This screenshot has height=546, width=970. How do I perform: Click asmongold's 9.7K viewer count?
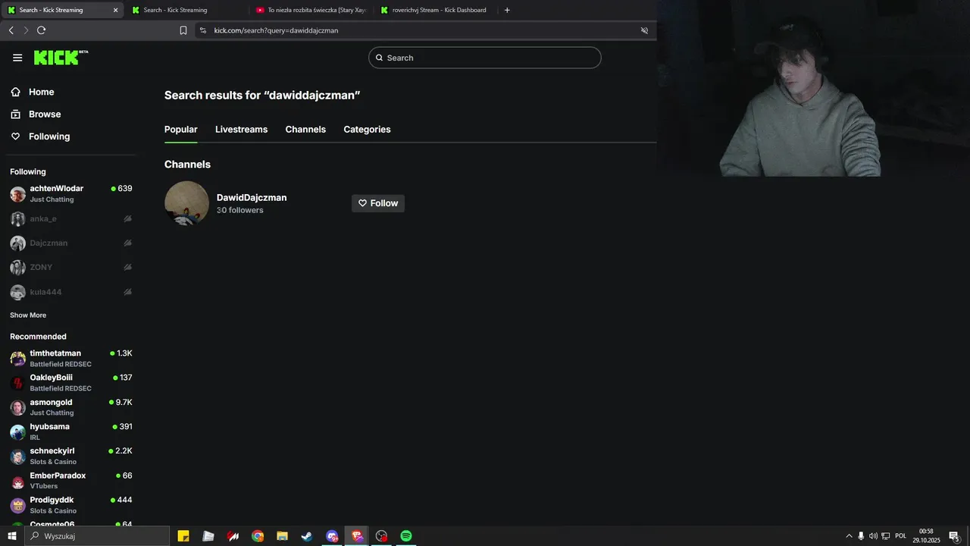(x=124, y=403)
